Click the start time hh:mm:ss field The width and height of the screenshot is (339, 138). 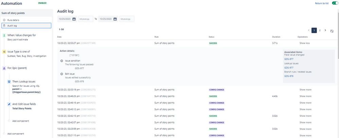[x=86, y=19]
